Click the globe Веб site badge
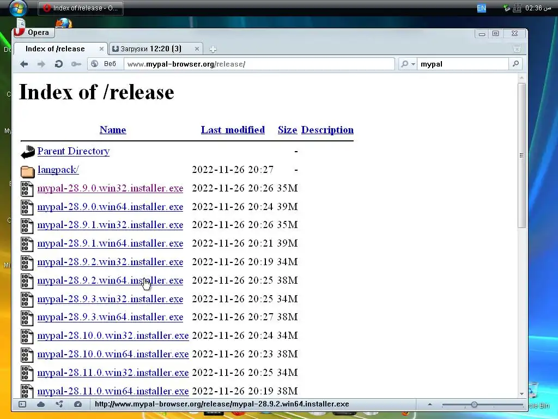The width and height of the screenshot is (558, 419). pyautogui.click(x=105, y=64)
